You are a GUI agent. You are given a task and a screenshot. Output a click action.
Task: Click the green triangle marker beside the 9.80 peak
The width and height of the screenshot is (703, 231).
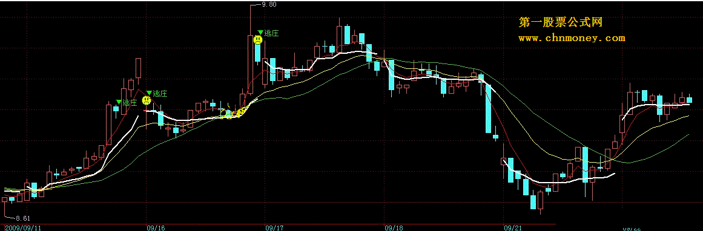coord(260,32)
